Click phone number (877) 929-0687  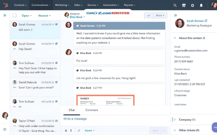pos(184,62)
